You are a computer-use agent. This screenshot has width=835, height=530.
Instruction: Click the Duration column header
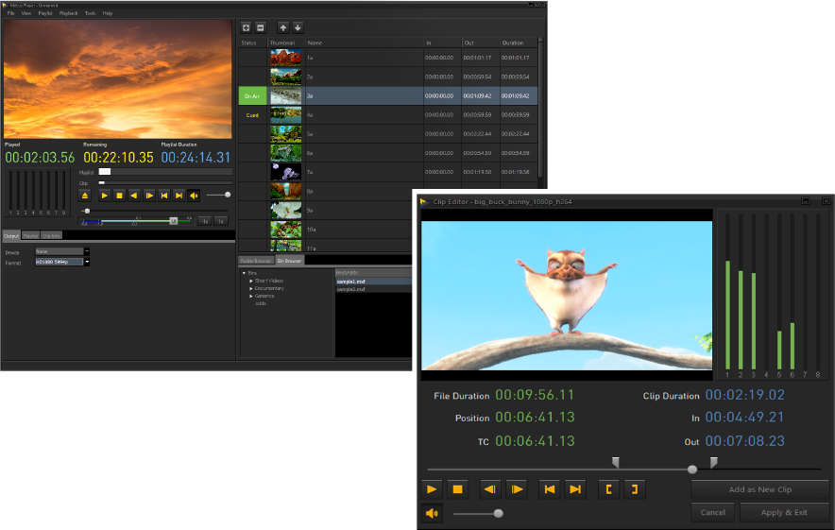point(519,43)
